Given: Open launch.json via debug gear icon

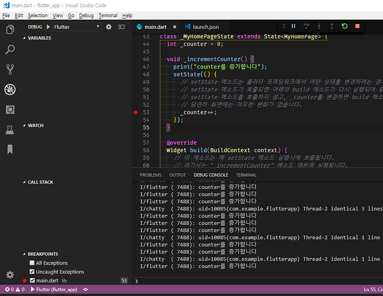Looking at the screenshot, I should (109, 27).
